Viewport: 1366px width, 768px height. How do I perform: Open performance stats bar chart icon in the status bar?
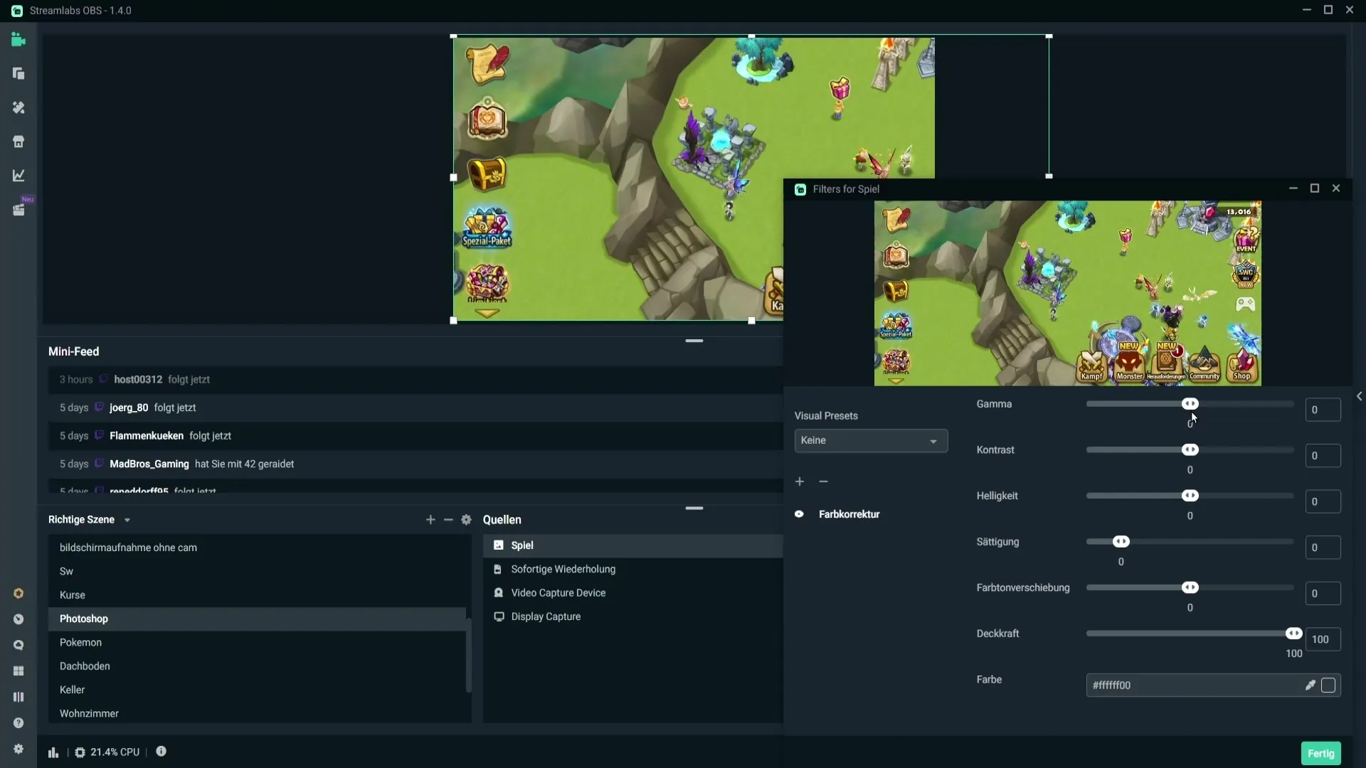click(x=53, y=752)
